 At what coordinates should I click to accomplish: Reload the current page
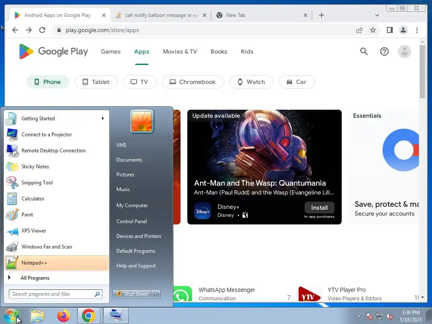pos(42,30)
